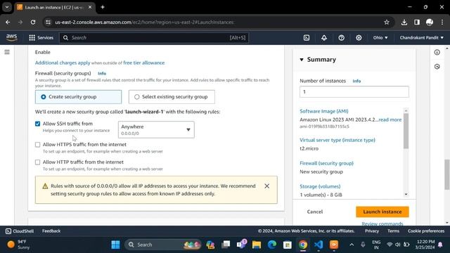Click the browser back arrow
Screen dimensions: 450x253
8,22
